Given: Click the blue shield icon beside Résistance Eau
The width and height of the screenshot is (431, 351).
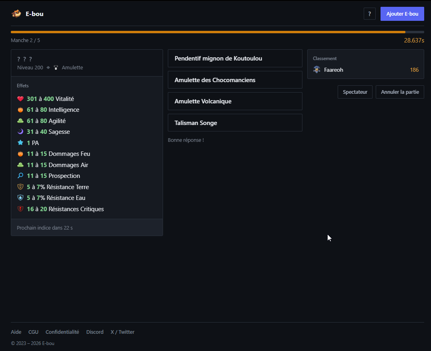Looking at the screenshot, I should [20, 198].
